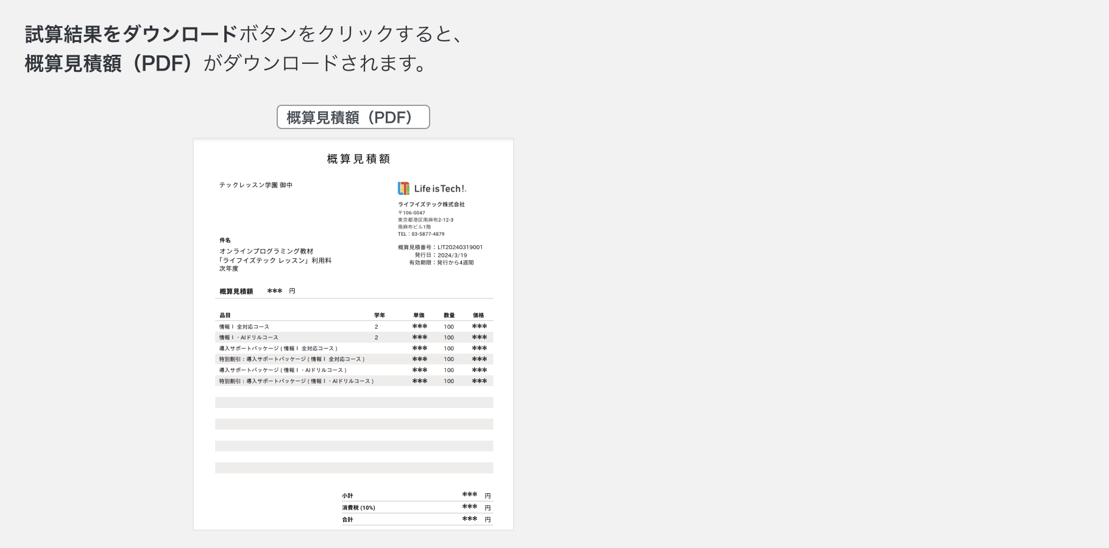Click the 単価 column header
The height and width of the screenshot is (548, 1109).
(x=419, y=315)
